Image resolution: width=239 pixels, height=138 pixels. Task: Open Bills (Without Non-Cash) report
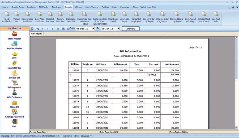(204, 17)
